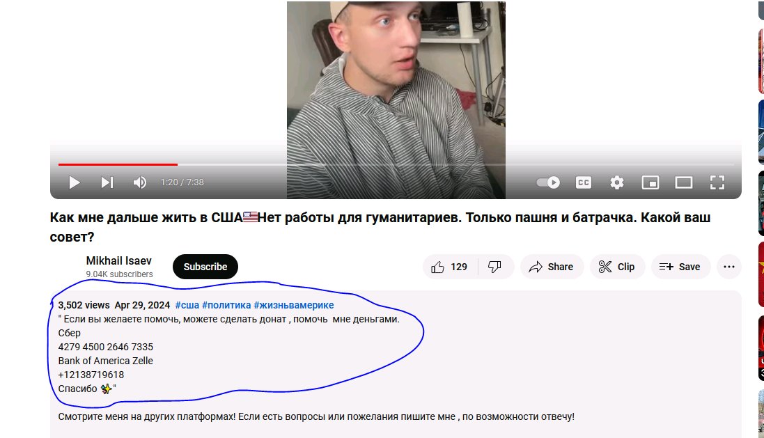Open the #сша hashtag link

click(187, 305)
